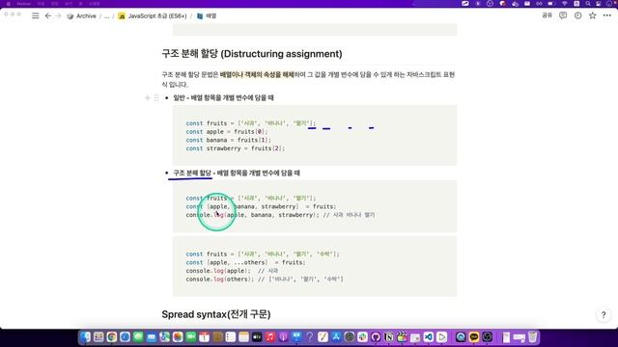
Task: Open the 배열 page breadcrumb
Action: 207,16
